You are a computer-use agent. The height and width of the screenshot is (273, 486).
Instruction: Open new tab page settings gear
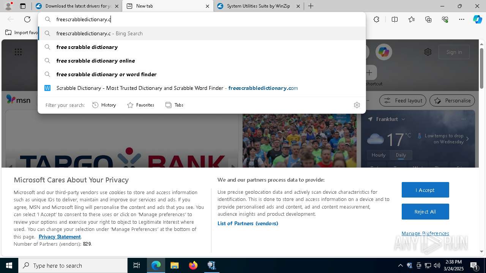pos(428,52)
